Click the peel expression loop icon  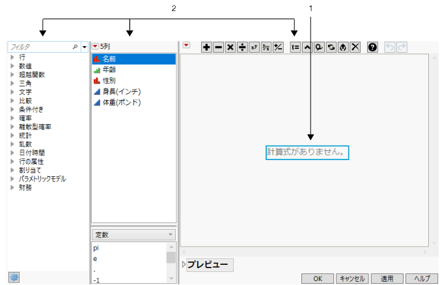319,47
